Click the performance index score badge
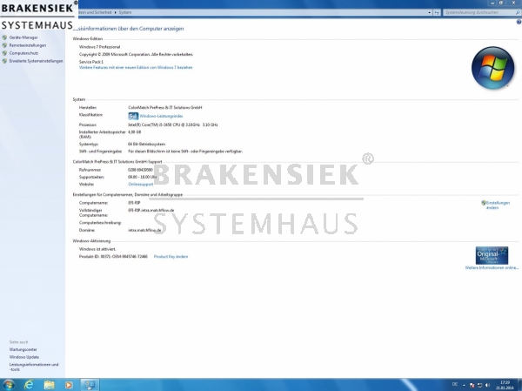522x391 pixels. click(x=133, y=116)
